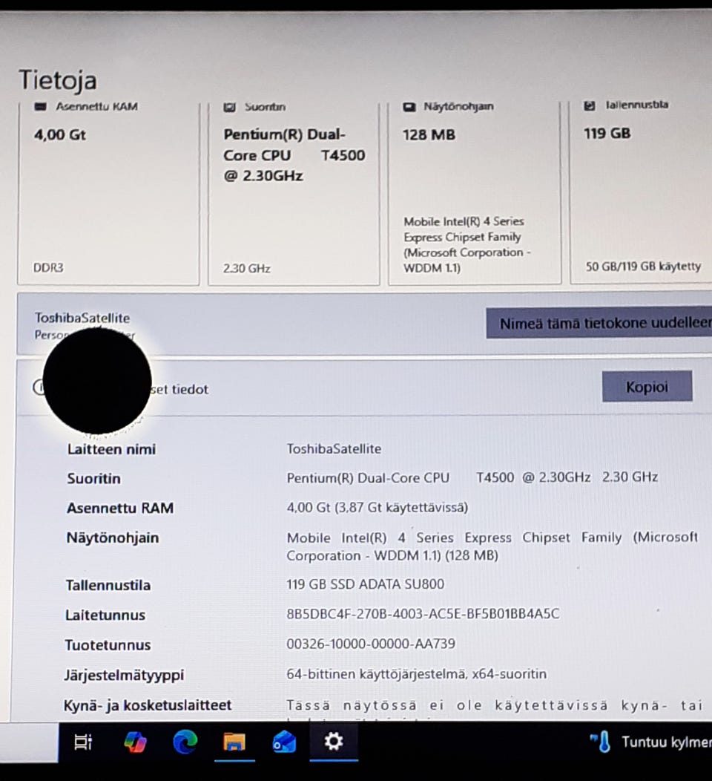Open the weather widget thermometer icon
The image size is (712, 781).
pyautogui.click(x=601, y=742)
